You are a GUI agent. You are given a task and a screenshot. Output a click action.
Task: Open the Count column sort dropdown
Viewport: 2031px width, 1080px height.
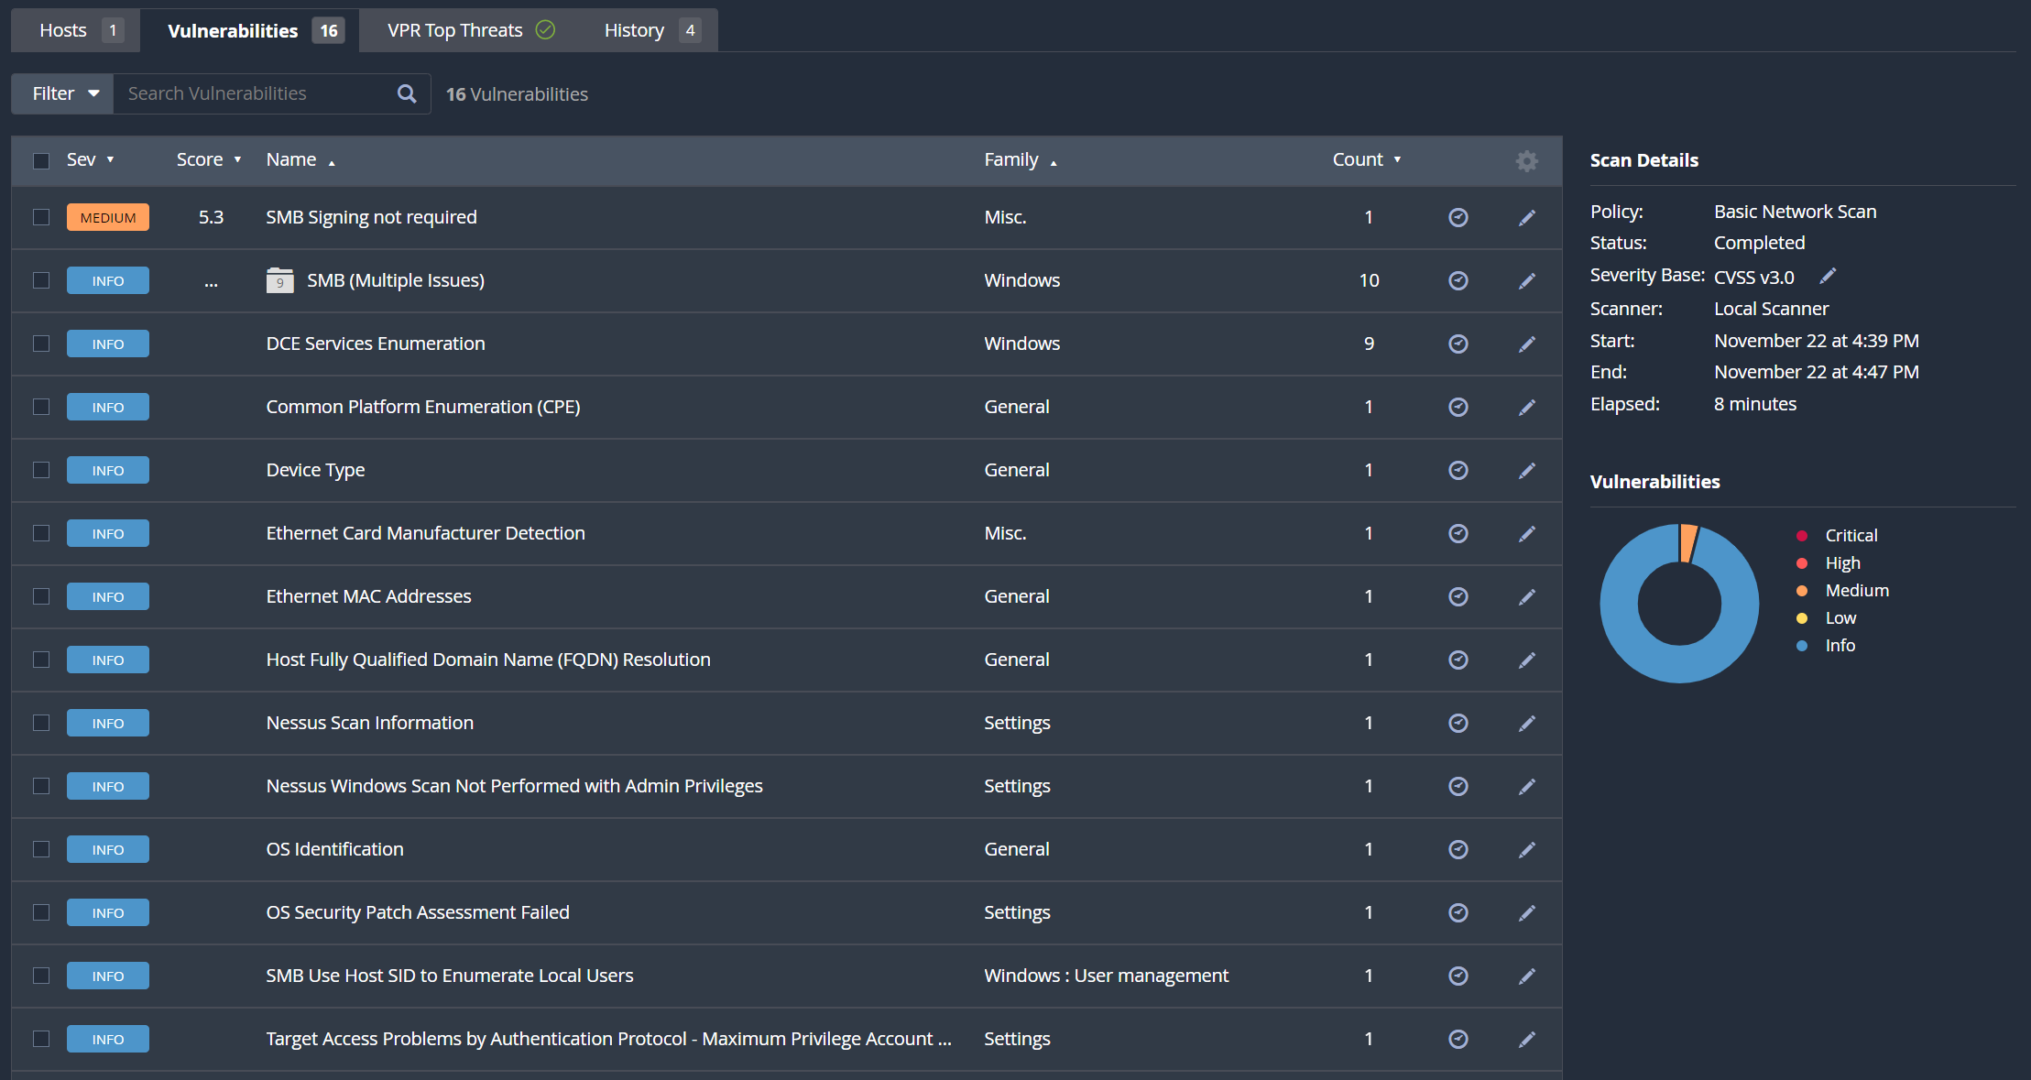pyautogui.click(x=1396, y=158)
